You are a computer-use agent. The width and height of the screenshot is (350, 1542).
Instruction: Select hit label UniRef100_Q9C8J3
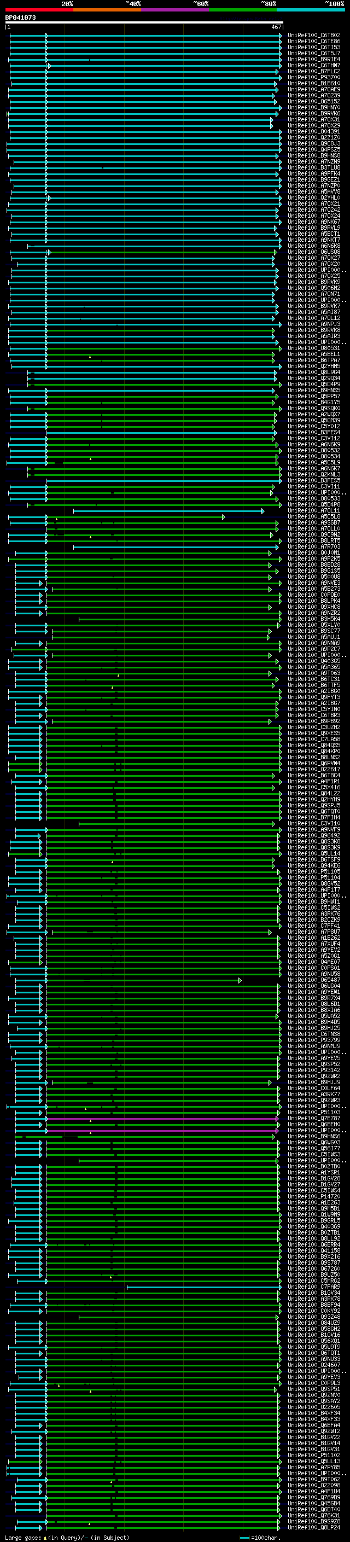pos(314,144)
